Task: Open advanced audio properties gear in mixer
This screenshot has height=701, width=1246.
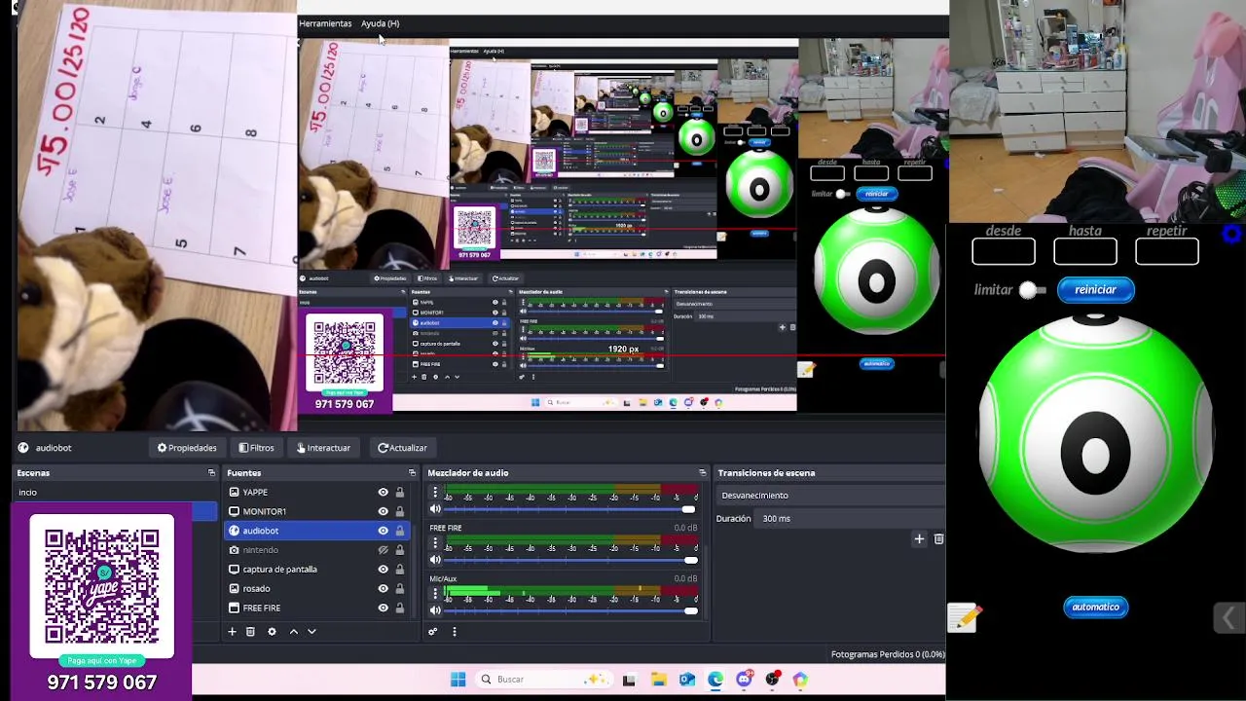Action: pos(433,632)
